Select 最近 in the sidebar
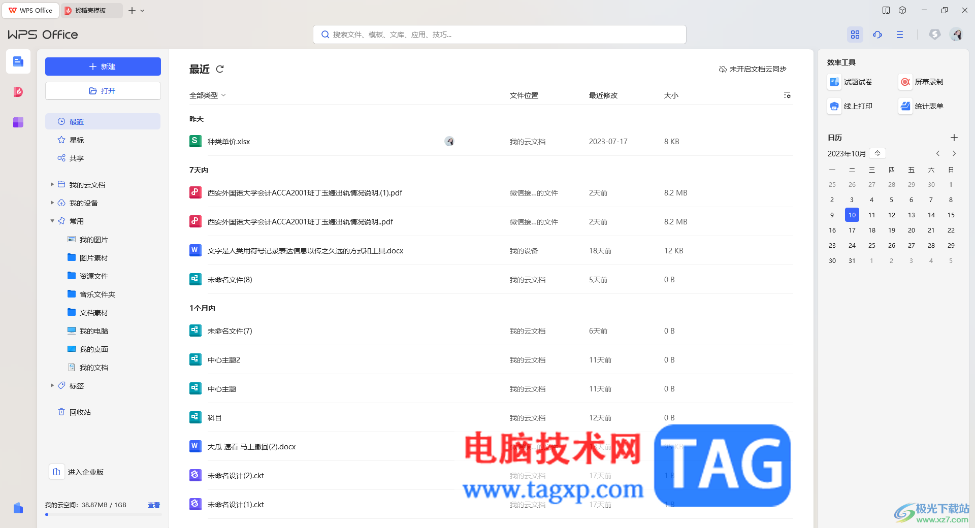The width and height of the screenshot is (975, 528). (103, 121)
